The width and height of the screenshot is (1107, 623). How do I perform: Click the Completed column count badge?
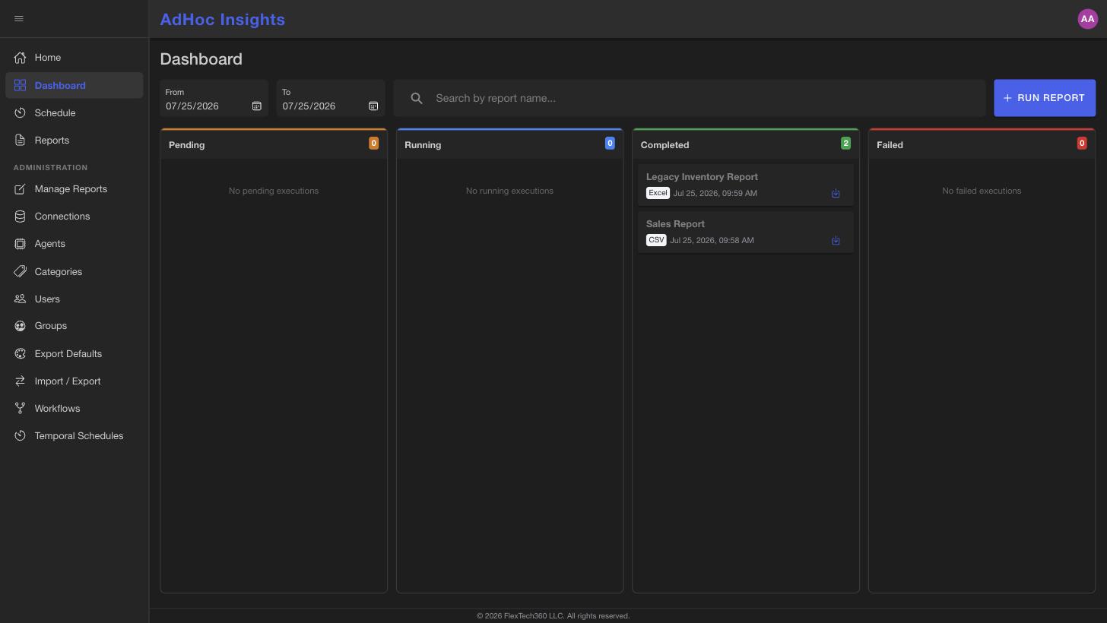coord(845,144)
